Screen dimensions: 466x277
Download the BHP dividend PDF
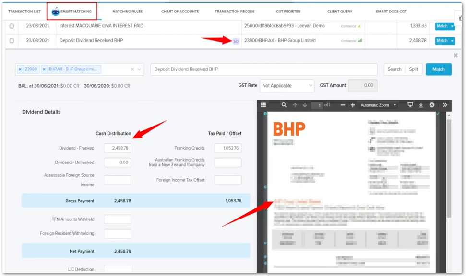421,105
